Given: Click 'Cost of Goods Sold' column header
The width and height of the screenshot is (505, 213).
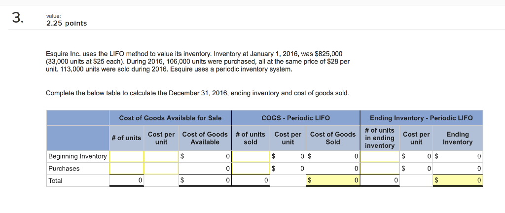Looking at the screenshot, I should click(333, 138).
